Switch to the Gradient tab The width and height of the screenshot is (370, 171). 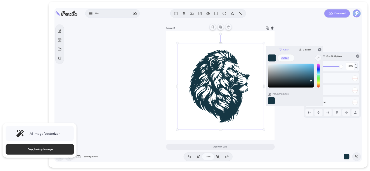[305, 50]
